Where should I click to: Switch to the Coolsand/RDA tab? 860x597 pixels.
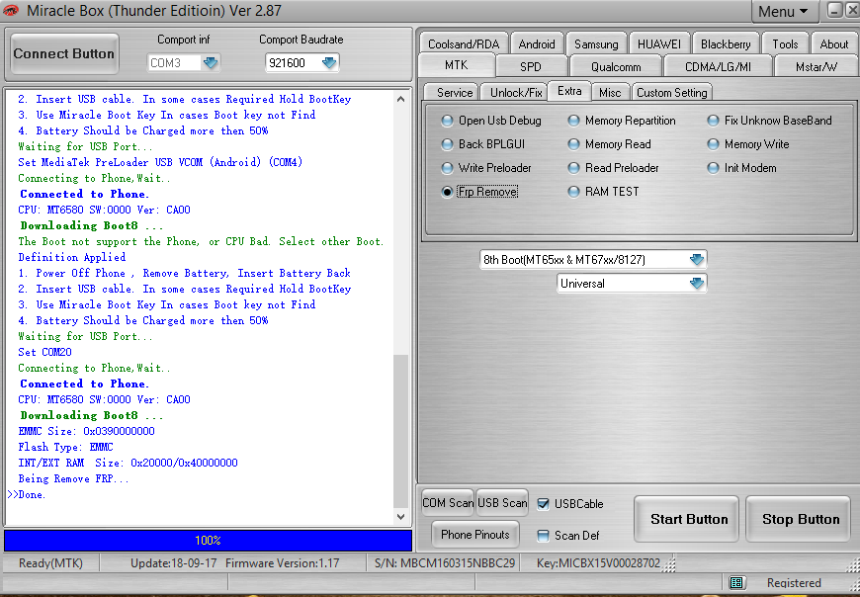point(464,43)
